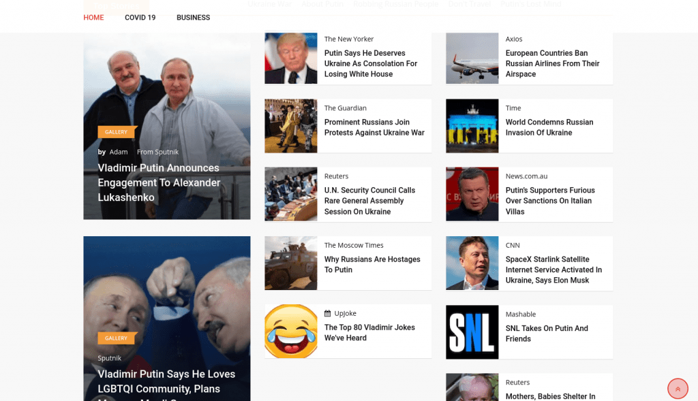Screen dimensions: 698x401
Task: Open 'Prominent Russians Join Protests Against Ukraine War'
Action: coord(374,127)
